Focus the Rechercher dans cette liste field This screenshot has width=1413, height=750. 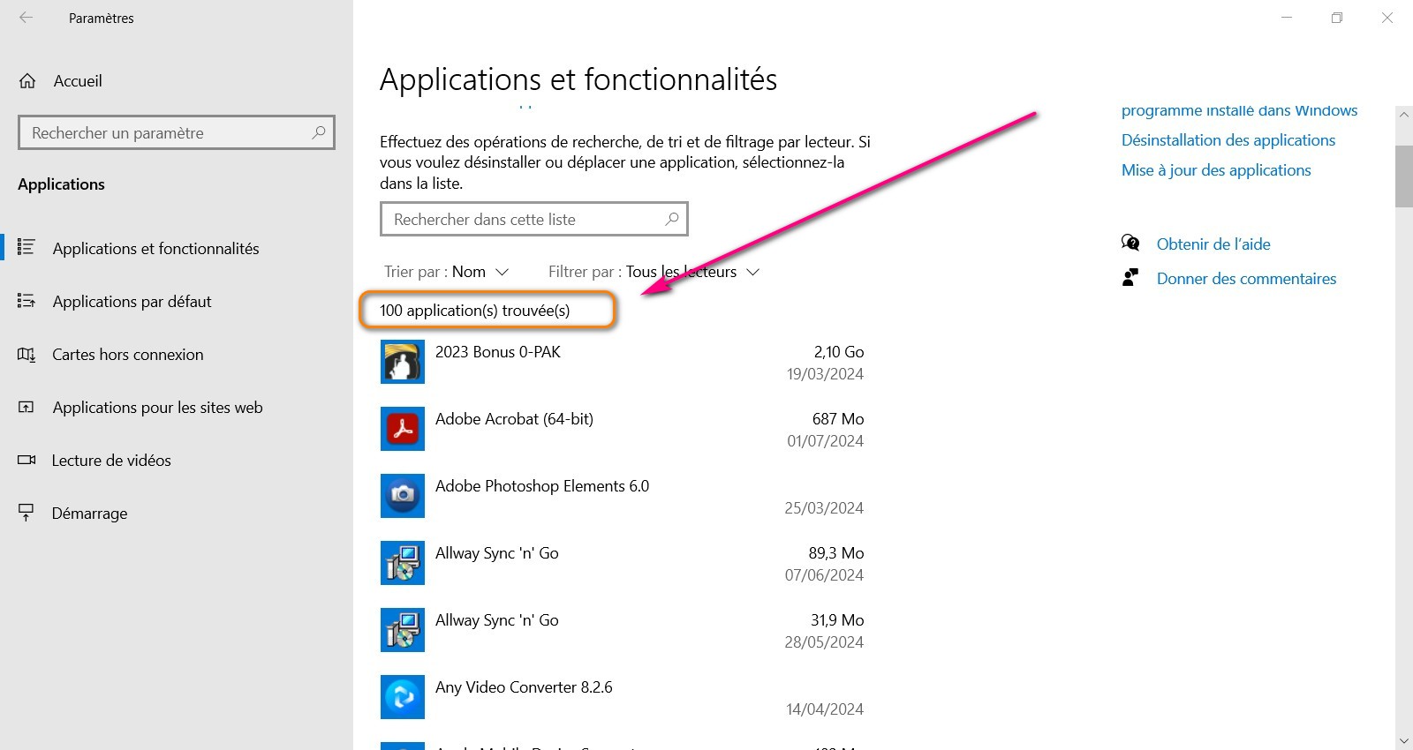[x=533, y=219]
